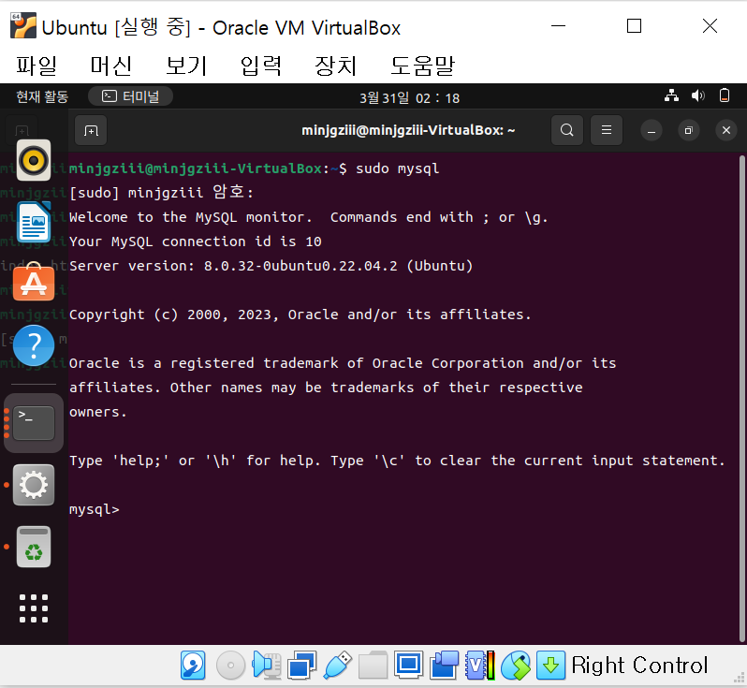Open the Trash icon in the dock
The width and height of the screenshot is (747, 688).
point(34,547)
